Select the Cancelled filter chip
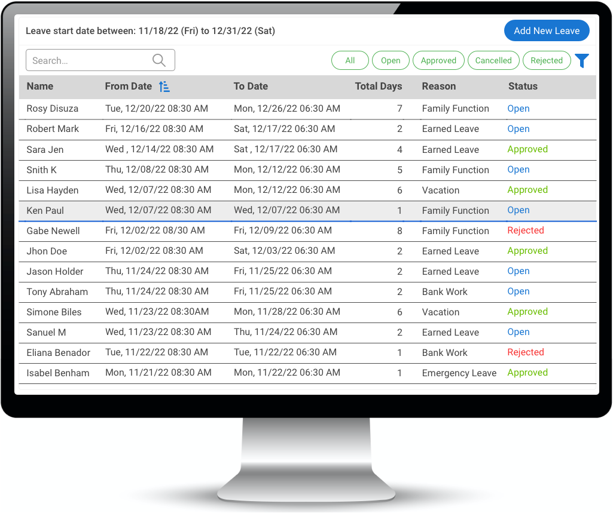613x513 pixels. point(493,60)
